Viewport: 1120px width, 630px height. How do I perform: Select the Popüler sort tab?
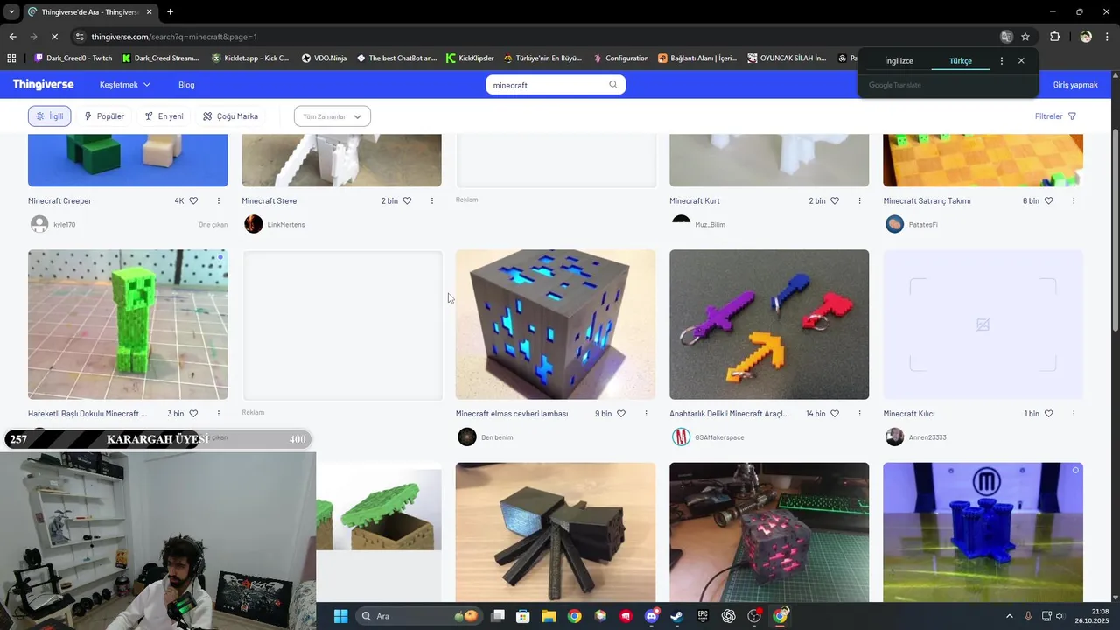pyautogui.click(x=104, y=116)
